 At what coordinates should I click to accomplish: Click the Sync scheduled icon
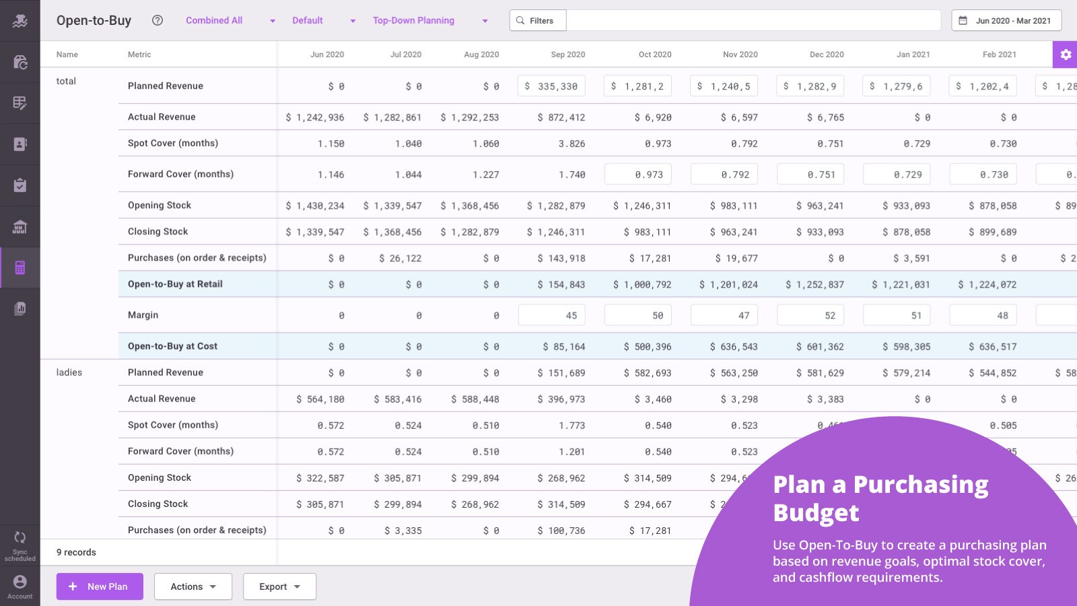pyautogui.click(x=20, y=545)
